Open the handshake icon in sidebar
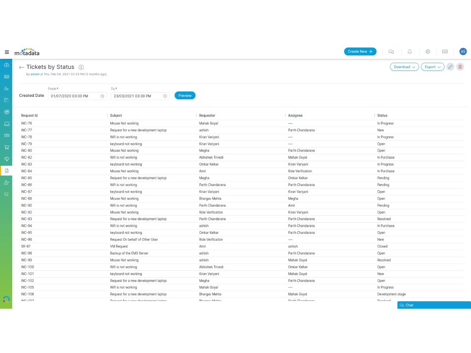Screen dimensions: 471x353 (x=6, y=135)
